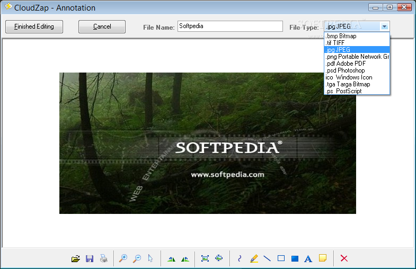Image resolution: width=416 pixels, height=269 pixels.
Task: Choose .bmp Bitmap from the list
Action: tap(357, 36)
